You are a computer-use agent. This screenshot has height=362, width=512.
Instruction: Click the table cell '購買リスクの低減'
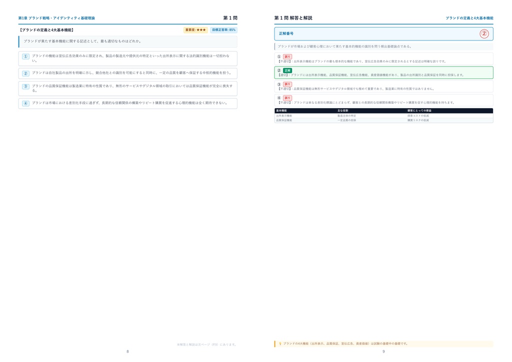pyautogui.click(x=418, y=120)
